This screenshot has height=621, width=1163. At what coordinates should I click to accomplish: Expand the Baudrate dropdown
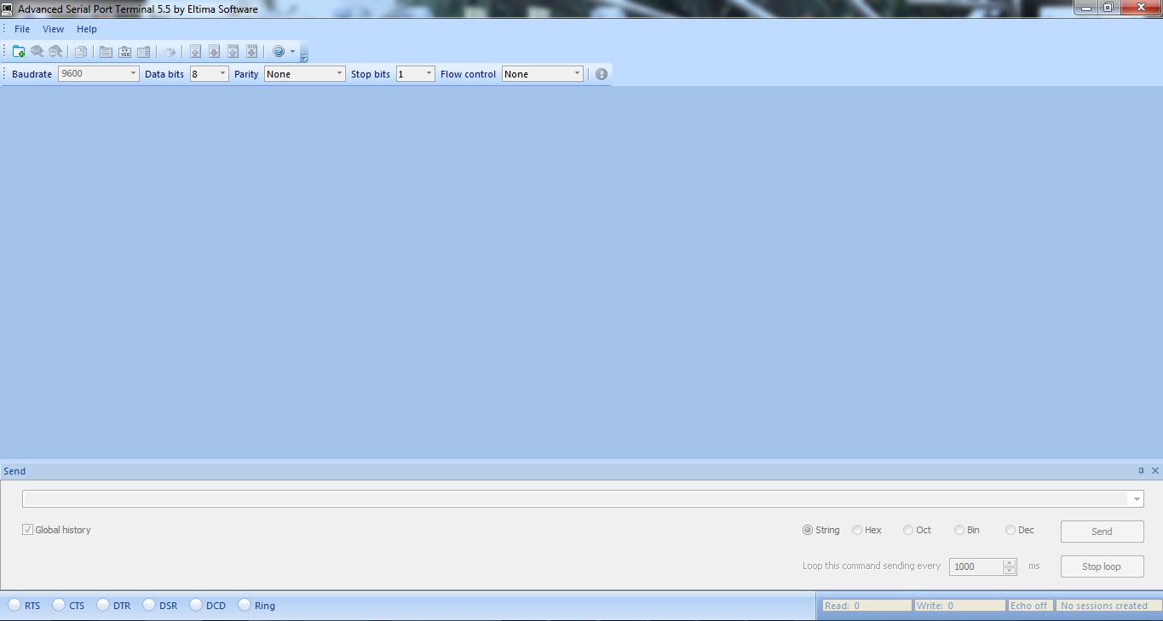click(x=133, y=74)
